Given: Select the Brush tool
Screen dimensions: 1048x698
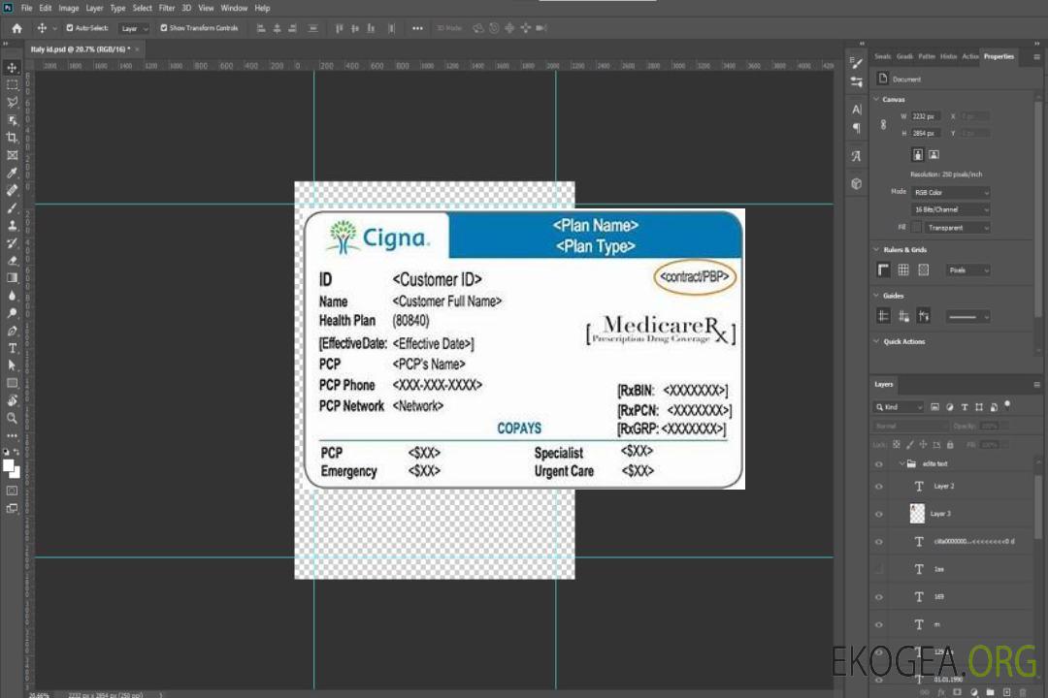Looking at the screenshot, I should [x=12, y=207].
